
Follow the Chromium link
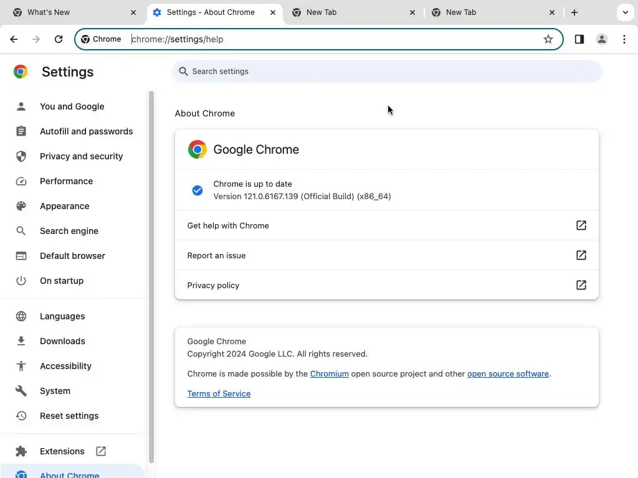tap(329, 373)
